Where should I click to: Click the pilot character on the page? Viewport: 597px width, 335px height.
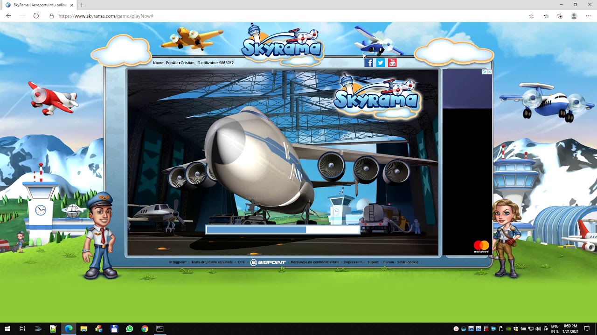click(x=100, y=235)
